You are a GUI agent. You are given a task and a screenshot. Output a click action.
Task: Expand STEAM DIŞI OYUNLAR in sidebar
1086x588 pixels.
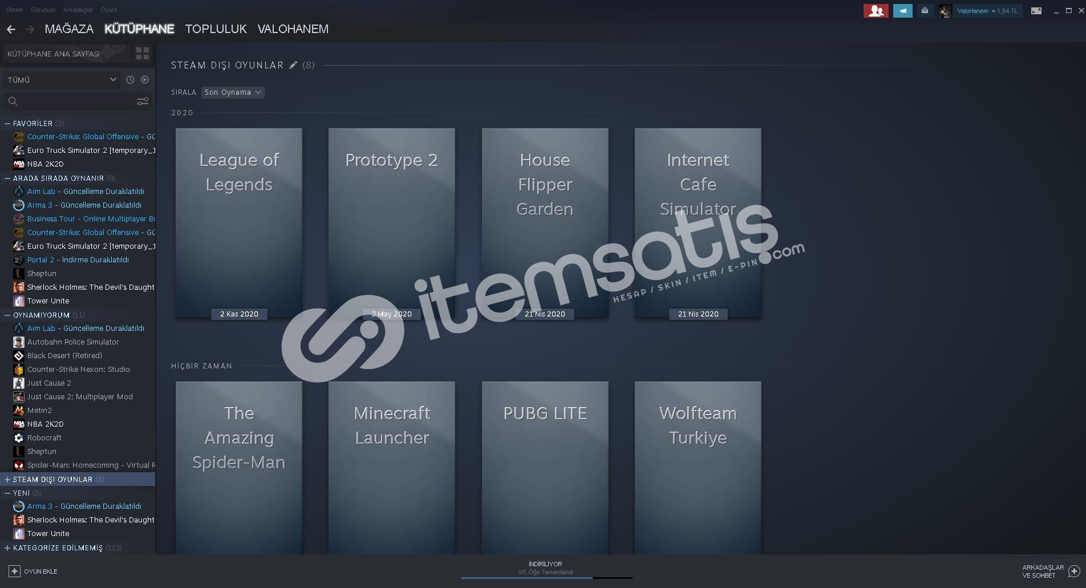tap(7, 480)
